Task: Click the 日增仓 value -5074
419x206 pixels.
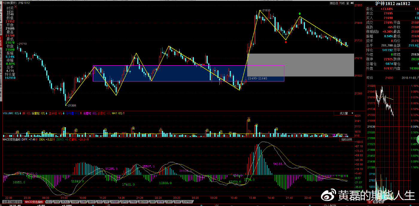Action: (x=388, y=64)
